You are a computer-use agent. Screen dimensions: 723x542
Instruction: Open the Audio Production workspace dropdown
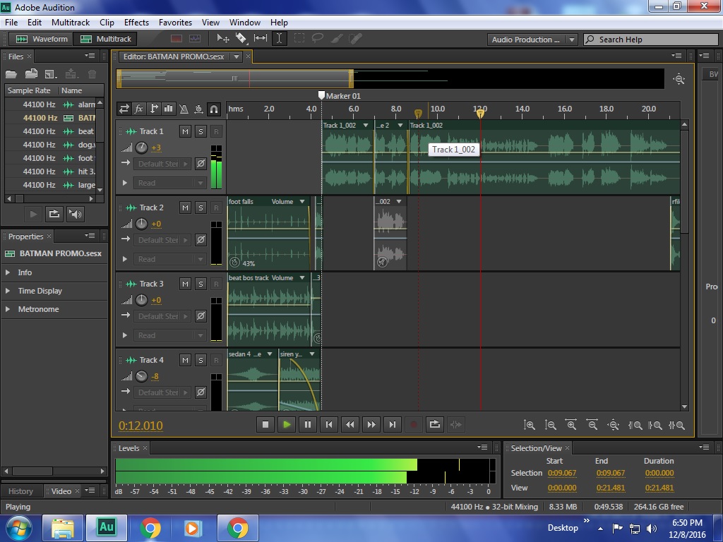(532, 40)
